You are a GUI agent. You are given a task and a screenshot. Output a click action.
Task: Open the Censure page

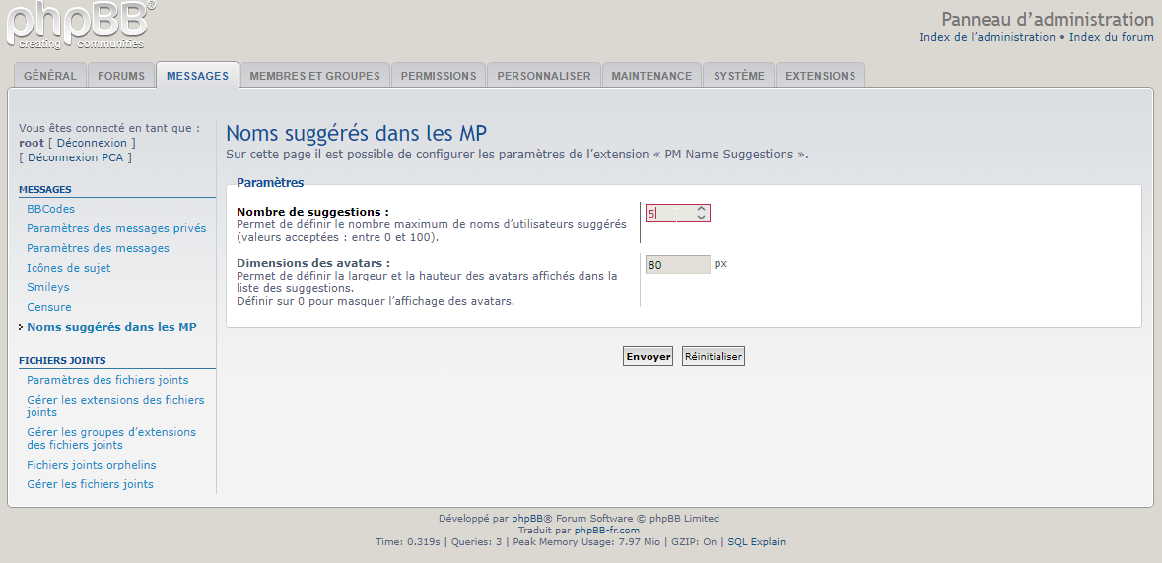tap(49, 307)
